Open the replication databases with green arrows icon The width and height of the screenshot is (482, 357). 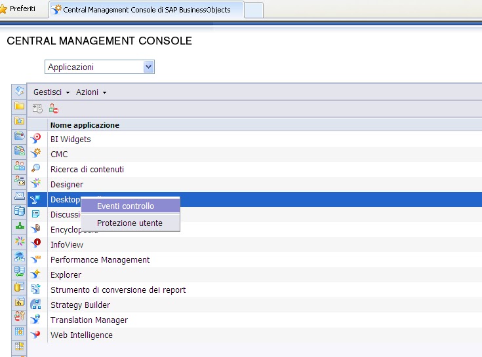pyautogui.click(x=20, y=271)
